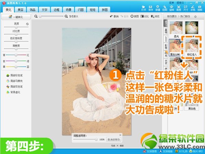
Task: Open the 边框 tab
Action: coord(56,10)
